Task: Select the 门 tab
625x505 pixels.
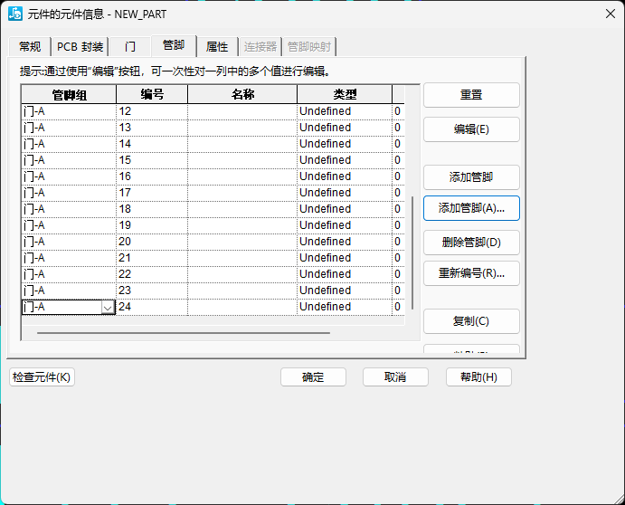Action: pos(130,47)
